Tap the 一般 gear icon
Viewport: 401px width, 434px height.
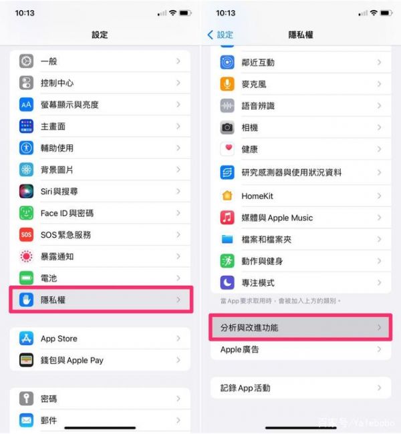click(x=26, y=61)
